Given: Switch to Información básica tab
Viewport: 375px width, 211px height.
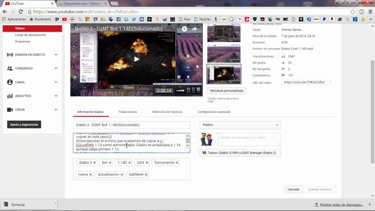Looking at the screenshot, I should (x=90, y=112).
